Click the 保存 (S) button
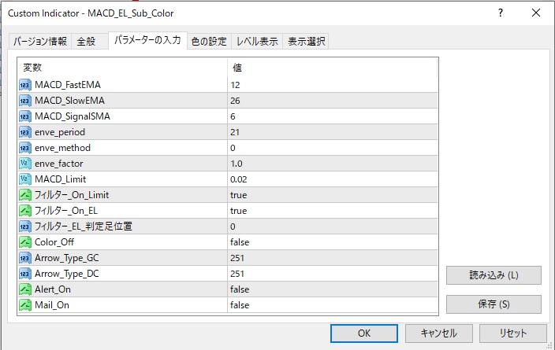 (494, 304)
